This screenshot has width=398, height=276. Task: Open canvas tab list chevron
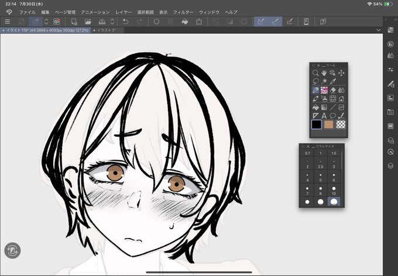(378, 30)
